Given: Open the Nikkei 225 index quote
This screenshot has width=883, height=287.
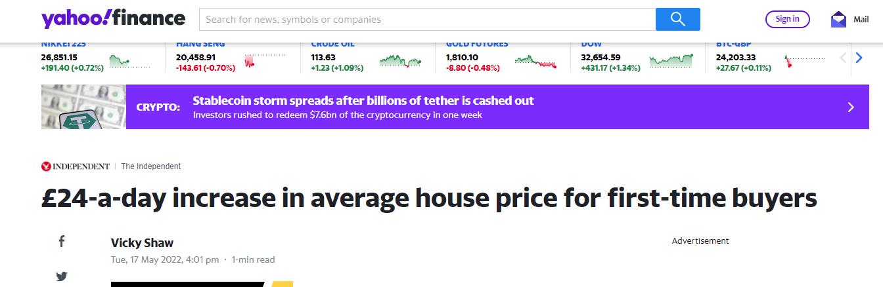Looking at the screenshot, I should (64, 45).
